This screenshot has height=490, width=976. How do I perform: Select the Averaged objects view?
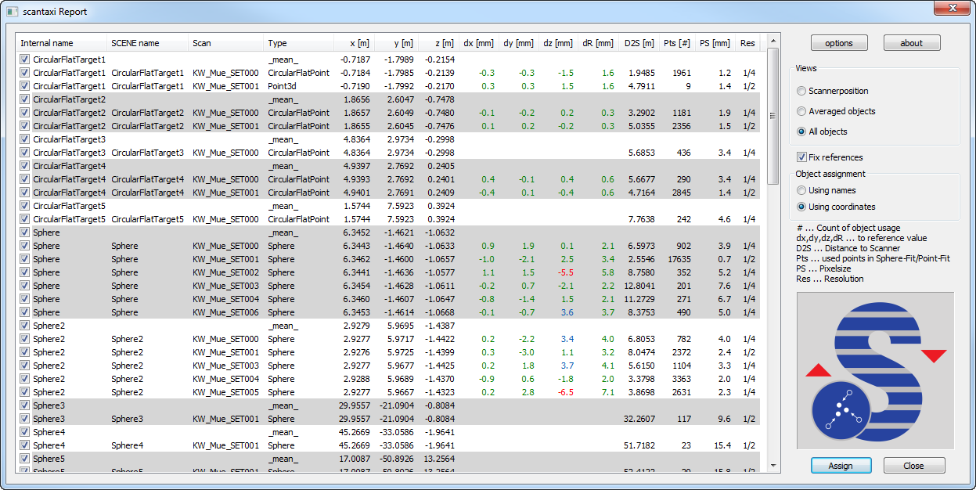pos(836,111)
